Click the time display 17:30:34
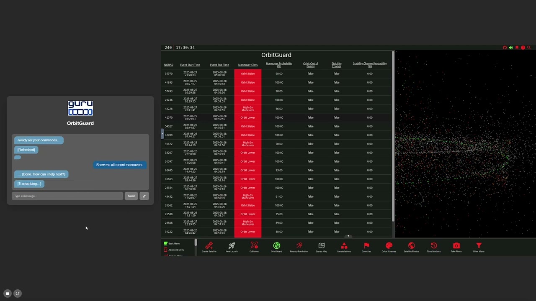The image size is (536, 301). (x=185, y=48)
